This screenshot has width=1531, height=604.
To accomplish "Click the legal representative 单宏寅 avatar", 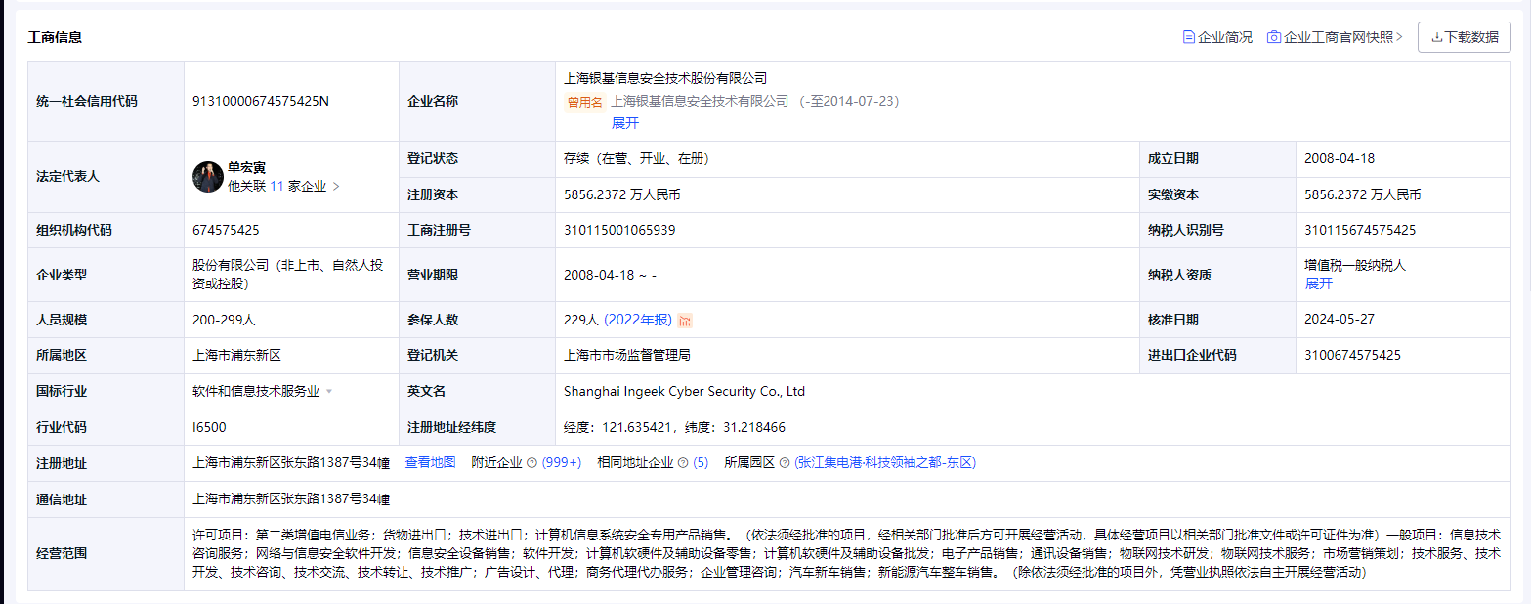I will (x=208, y=177).
